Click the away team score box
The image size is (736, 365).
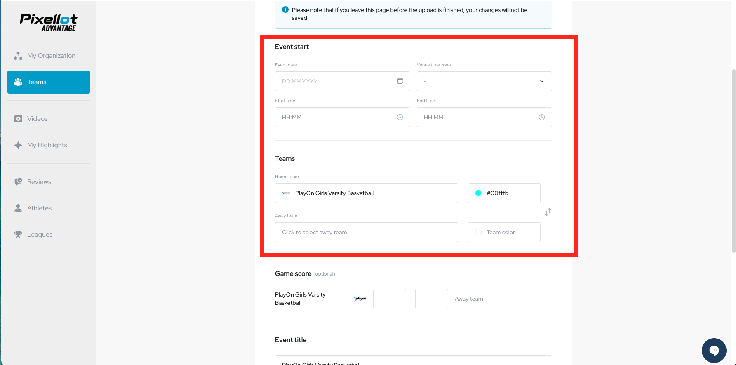431,299
